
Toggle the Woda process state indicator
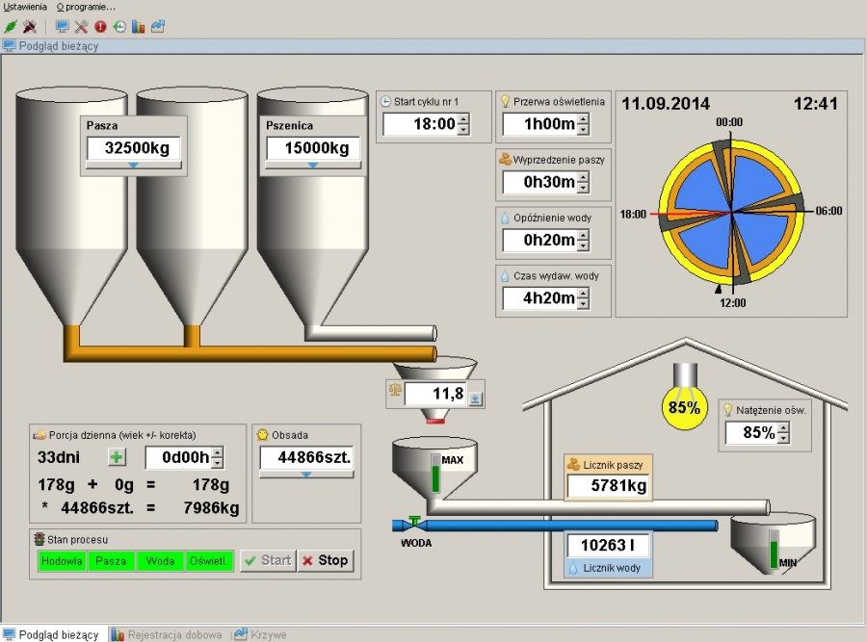point(160,560)
